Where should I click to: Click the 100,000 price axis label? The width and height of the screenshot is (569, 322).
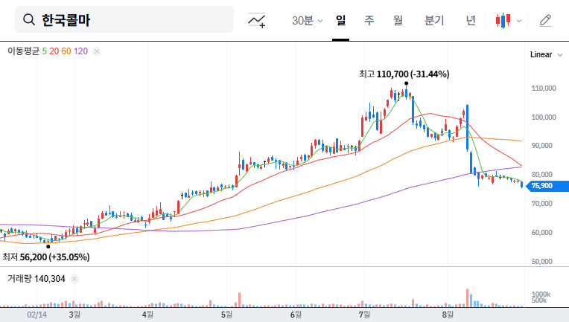(x=544, y=117)
